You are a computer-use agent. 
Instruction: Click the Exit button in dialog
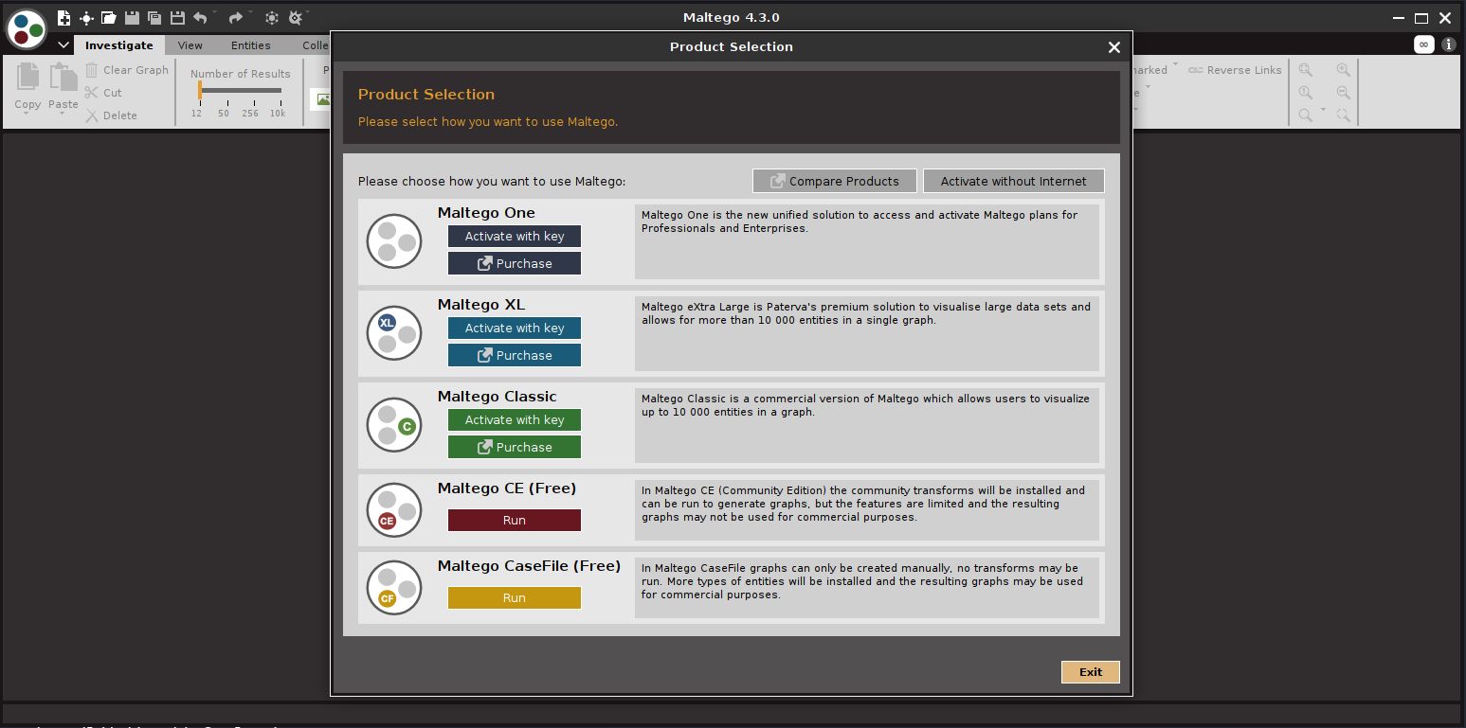[1091, 672]
